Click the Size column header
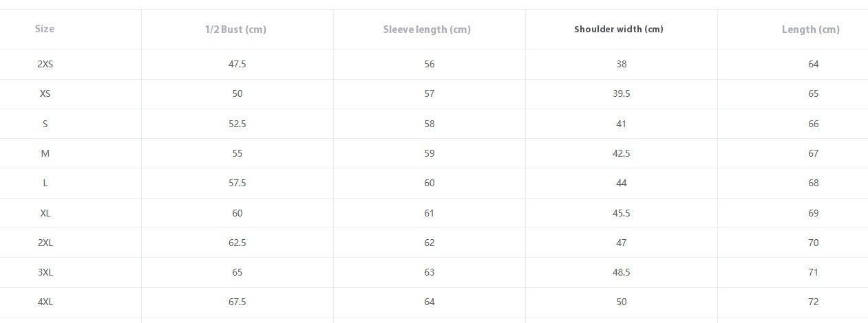 click(x=45, y=29)
